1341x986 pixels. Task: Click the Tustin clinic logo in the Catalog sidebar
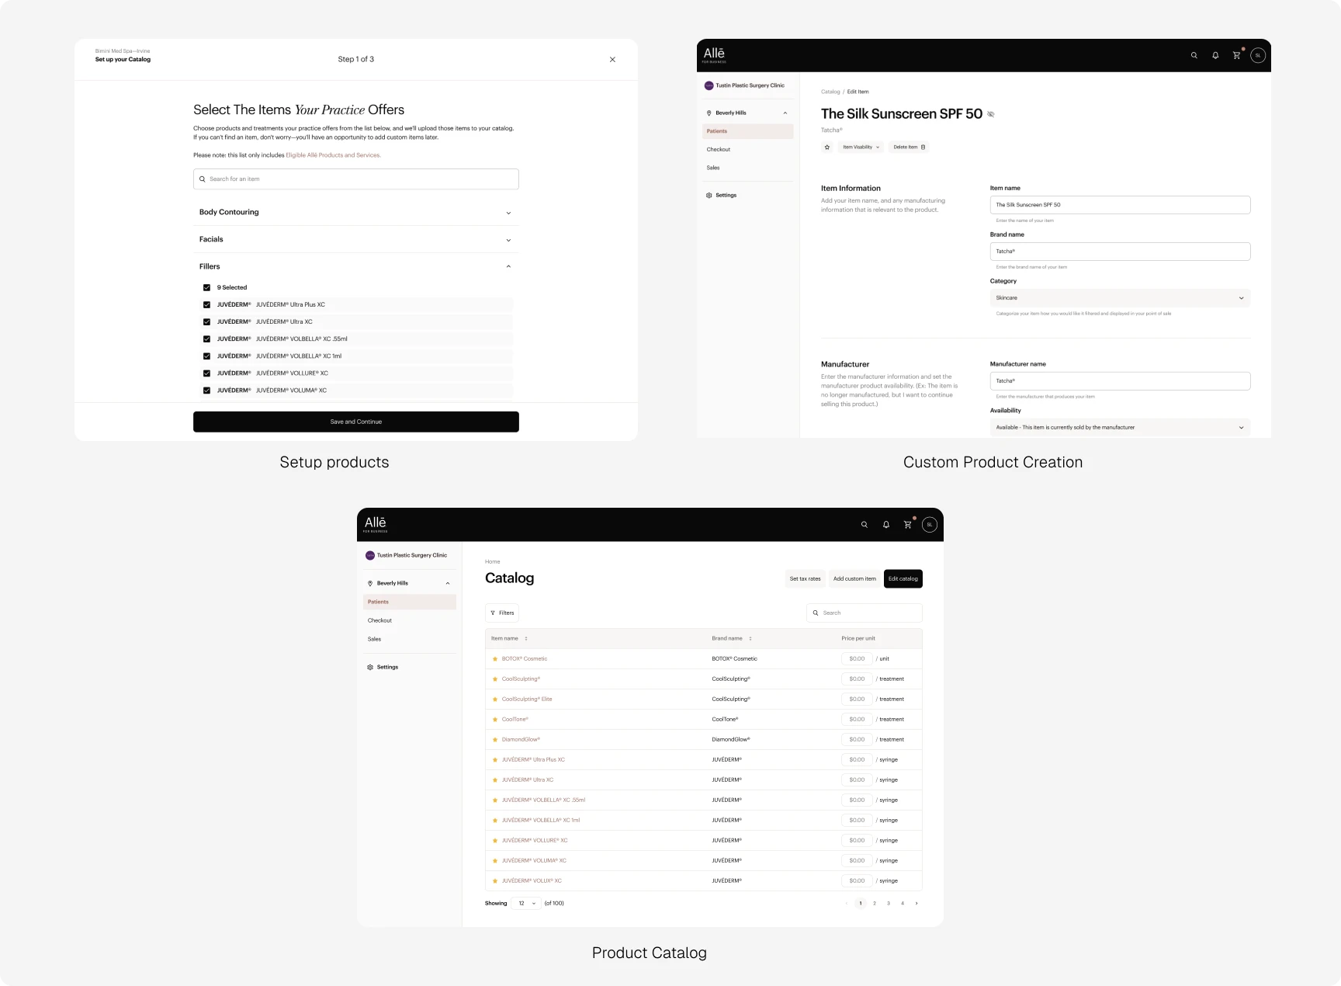click(x=370, y=555)
